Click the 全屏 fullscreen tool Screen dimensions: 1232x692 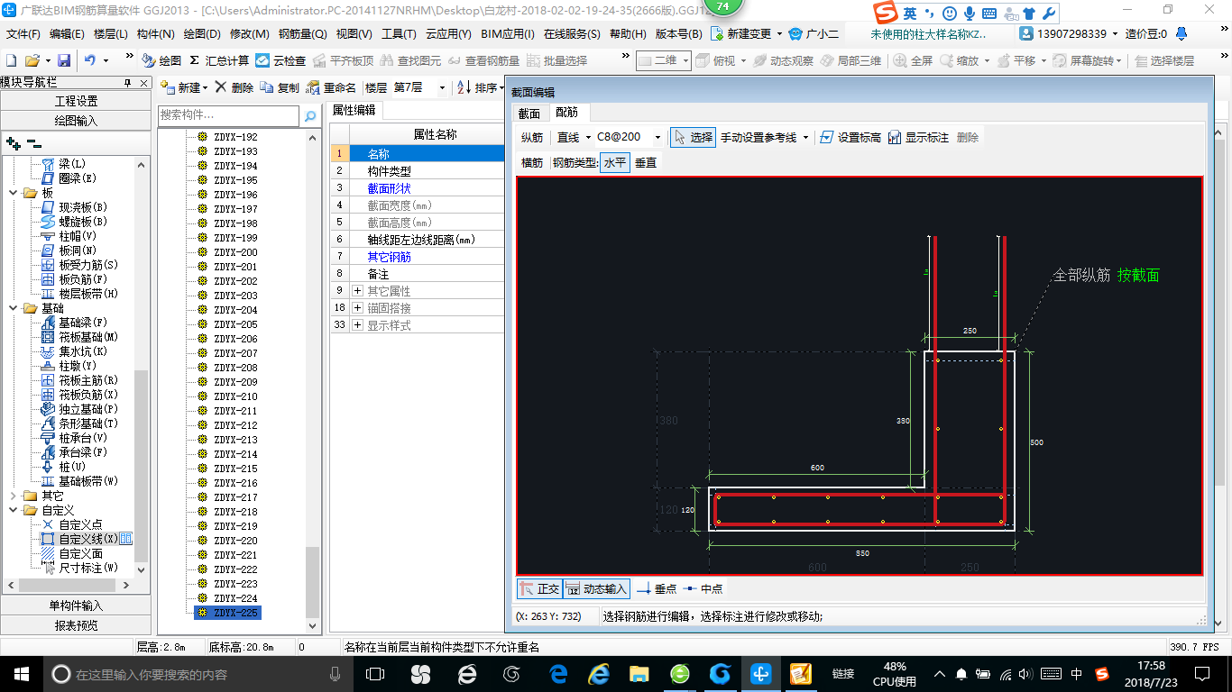click(913, 60)
